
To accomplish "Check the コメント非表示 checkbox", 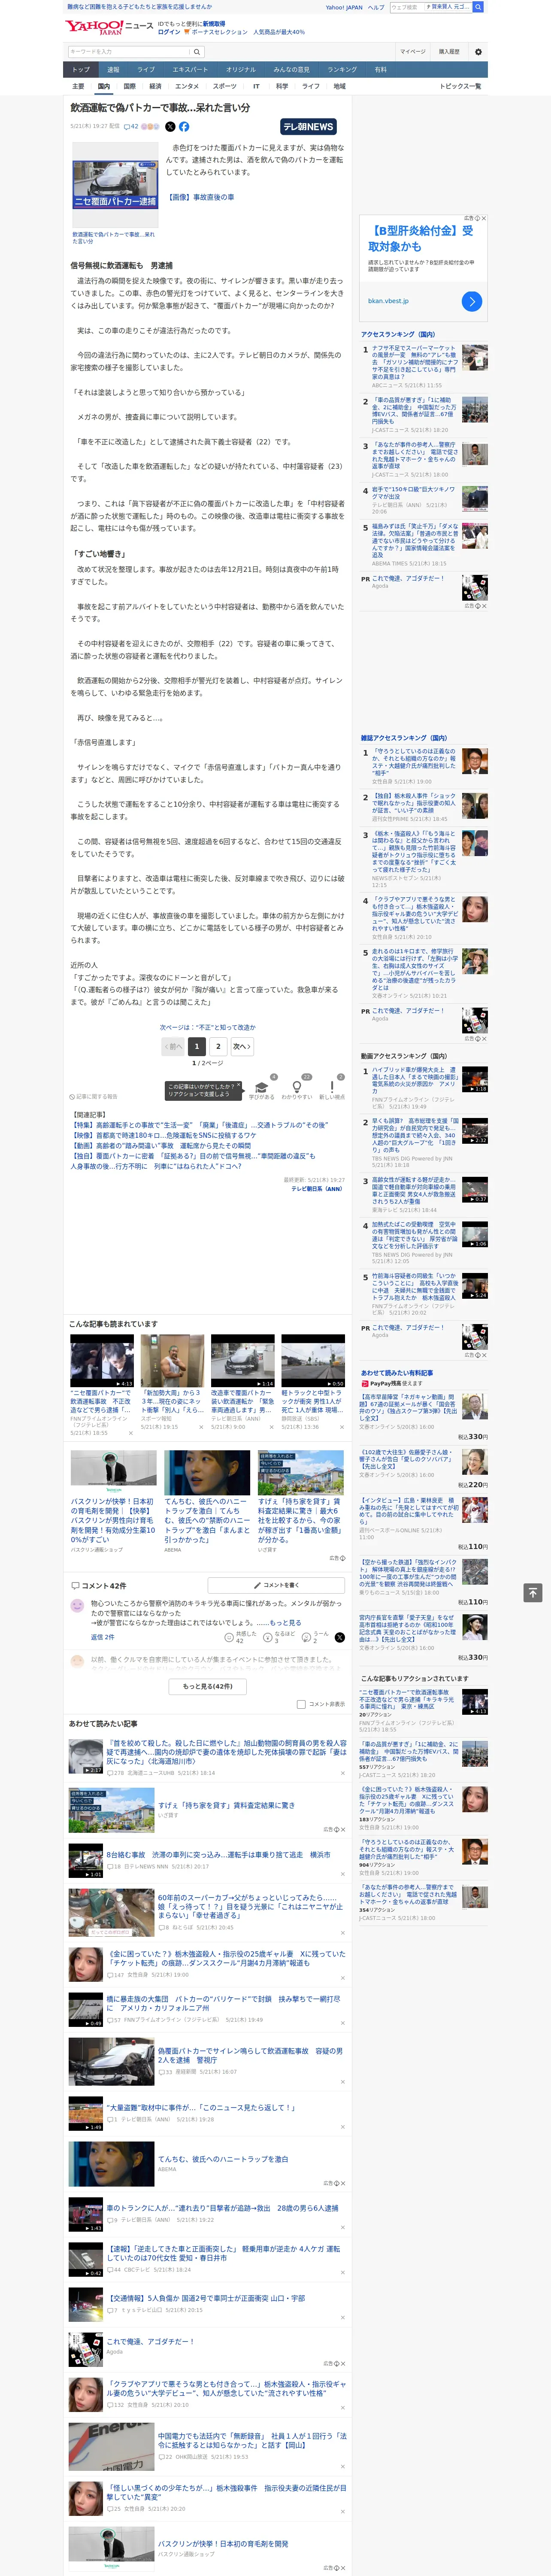I will pyautogui.click(x=301, y=1704).
